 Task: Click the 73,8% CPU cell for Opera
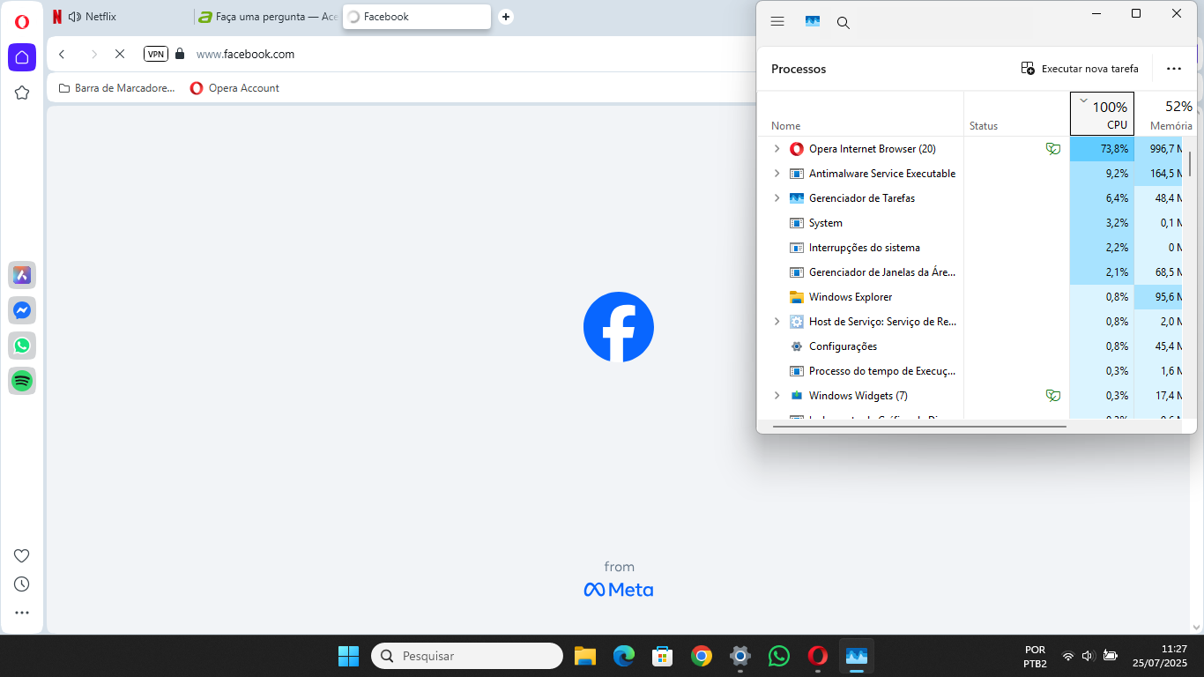pos(1102,149)
